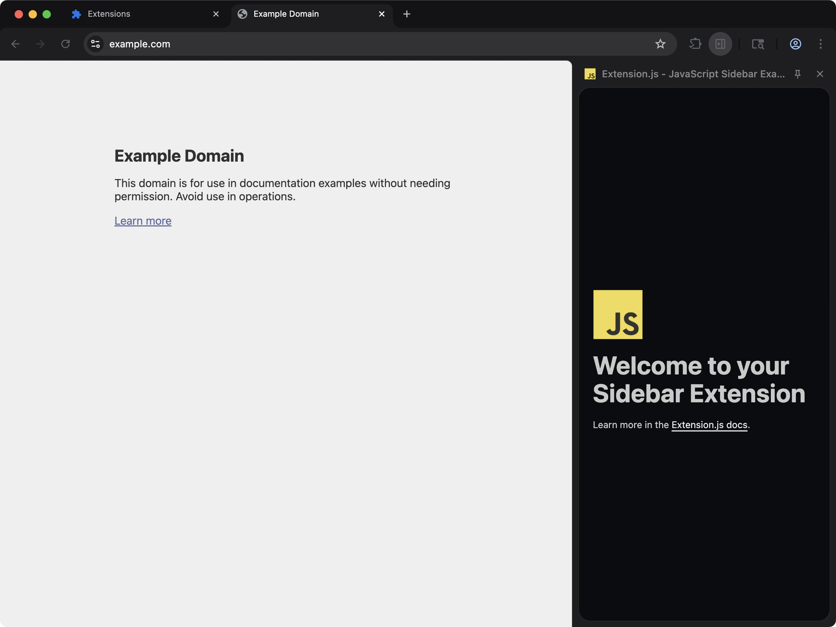The width and height of the screenshot is (836, 627).
Task: Pin the Extension.js side panel
Action: [797, 74]
